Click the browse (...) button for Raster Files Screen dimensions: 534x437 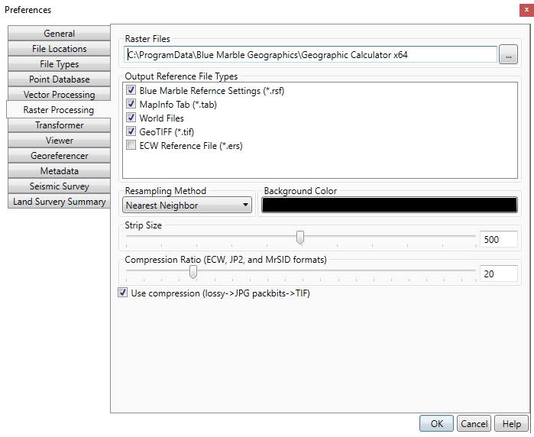click(508, 54)
